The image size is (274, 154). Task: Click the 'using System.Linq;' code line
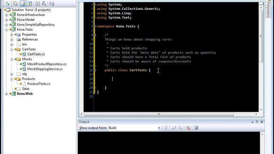114,13
